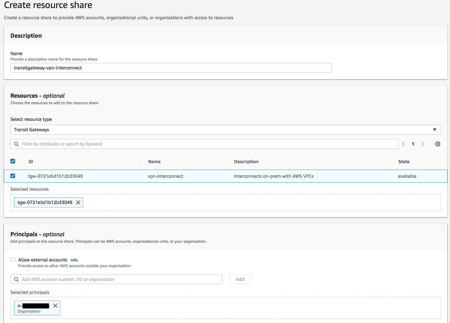Click the resource share Name input field
Screen dimensions: 450x323
171,68
